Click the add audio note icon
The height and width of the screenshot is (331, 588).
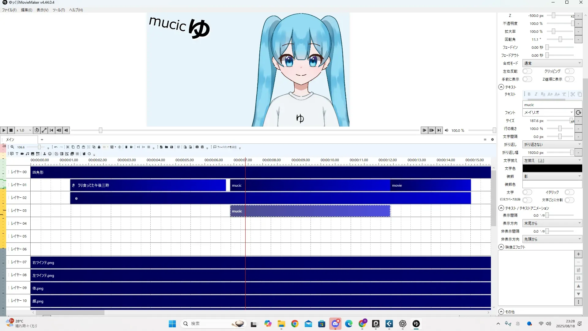pyautogui.click(x=27, y=154)
